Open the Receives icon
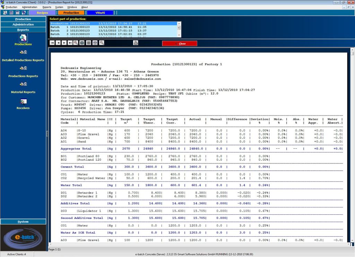Screen dimensions: 355x257 click(x=23, y=101)
